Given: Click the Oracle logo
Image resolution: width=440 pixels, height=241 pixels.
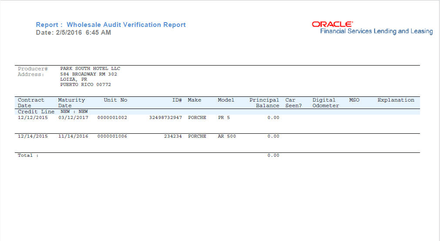Looking at the screenshot, I should point(332,24).
